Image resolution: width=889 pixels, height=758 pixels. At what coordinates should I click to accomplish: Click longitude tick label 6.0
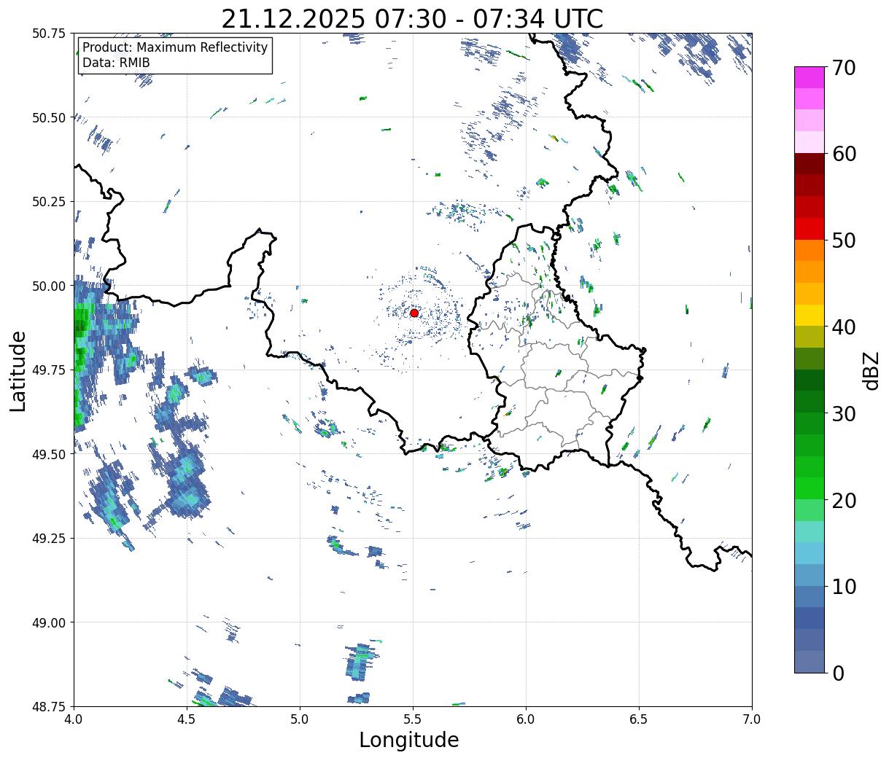point(526,719)
